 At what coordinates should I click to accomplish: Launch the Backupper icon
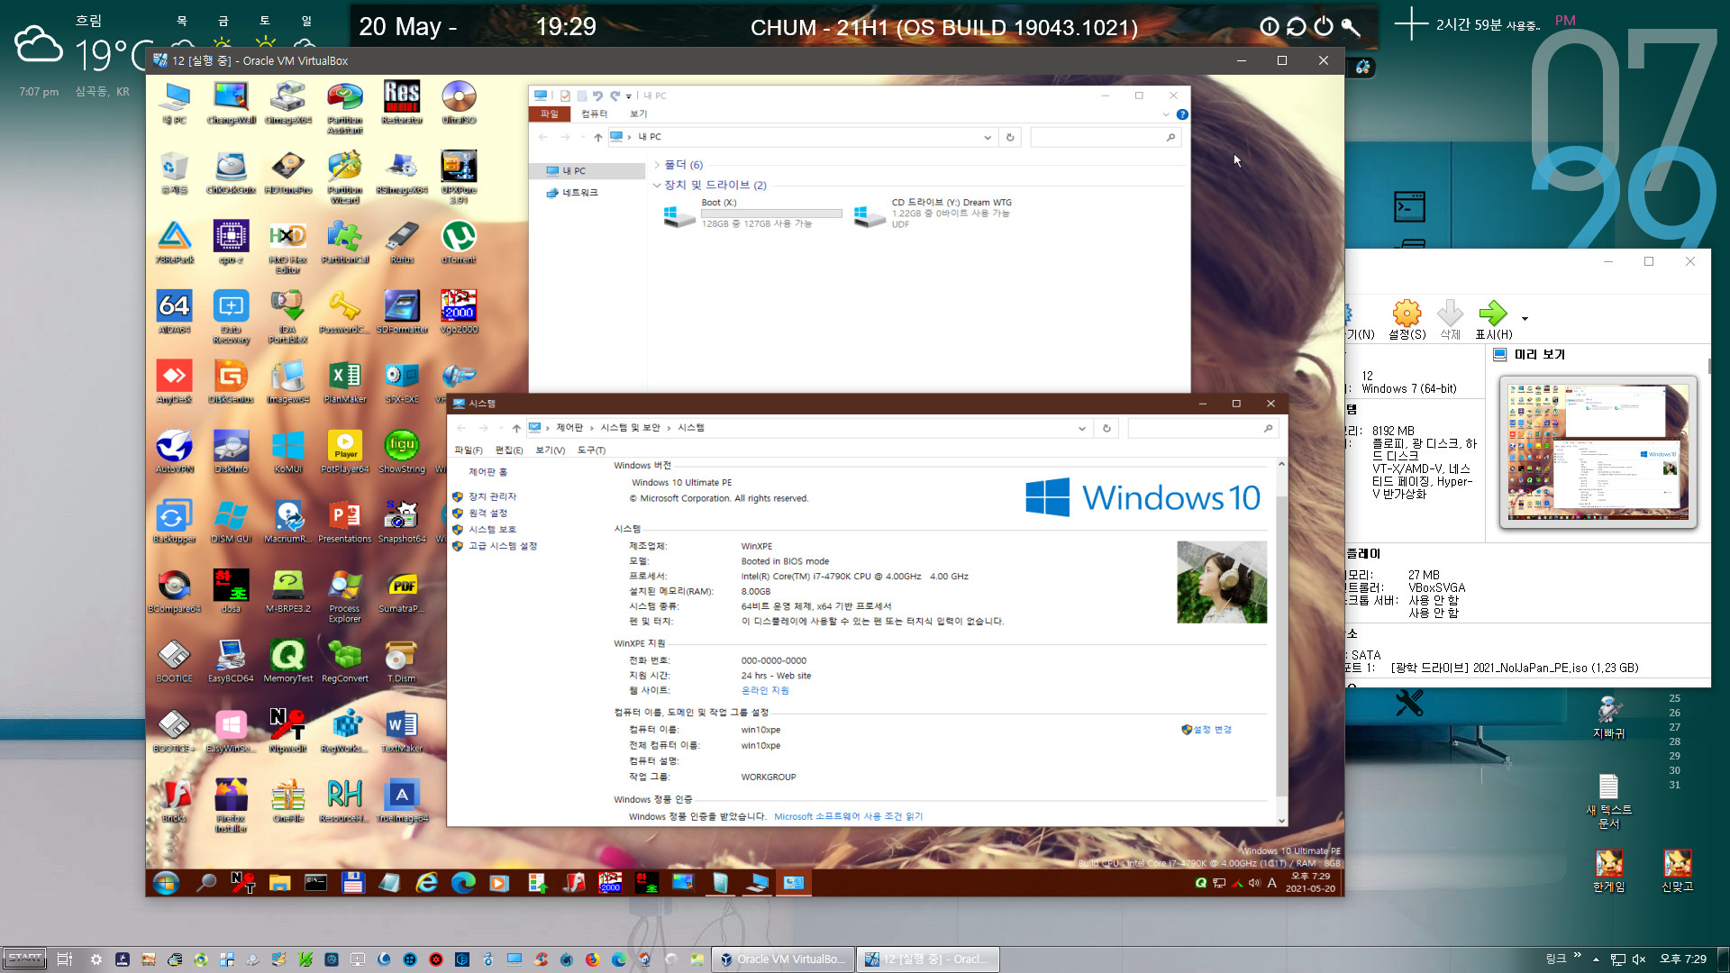click(x=174, y=522)
